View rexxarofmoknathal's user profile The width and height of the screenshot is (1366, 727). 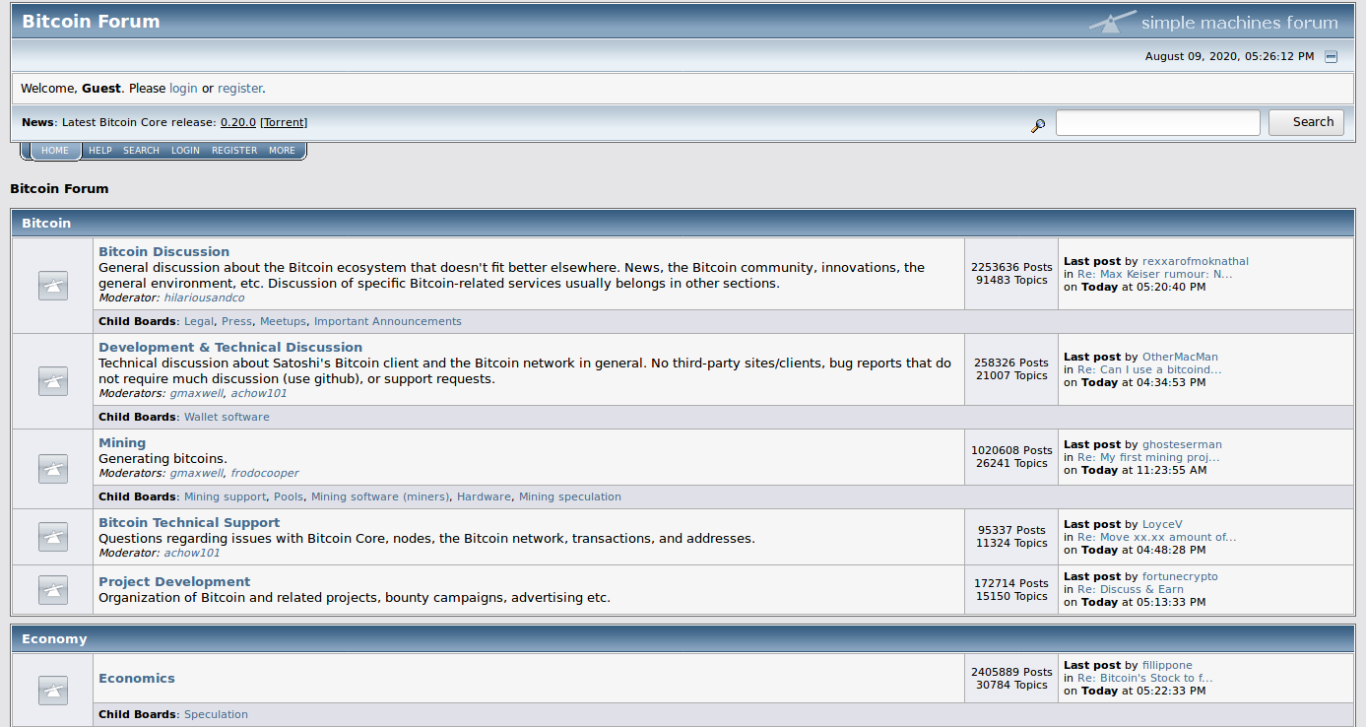pos(1196,262)
